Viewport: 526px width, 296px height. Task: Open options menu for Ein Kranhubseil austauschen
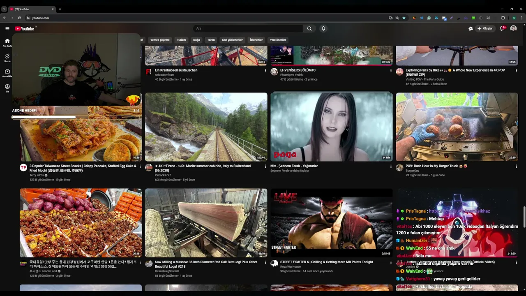pyautogui.click(x=265, y=70)
